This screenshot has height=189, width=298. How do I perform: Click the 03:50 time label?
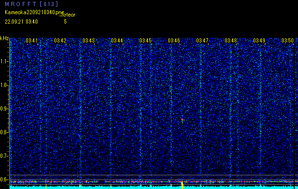click(288, 41)
